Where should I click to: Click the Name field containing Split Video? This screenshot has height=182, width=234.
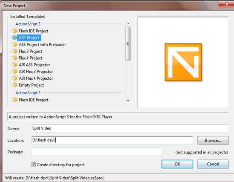pyautogui.click(x=130, y=128)
